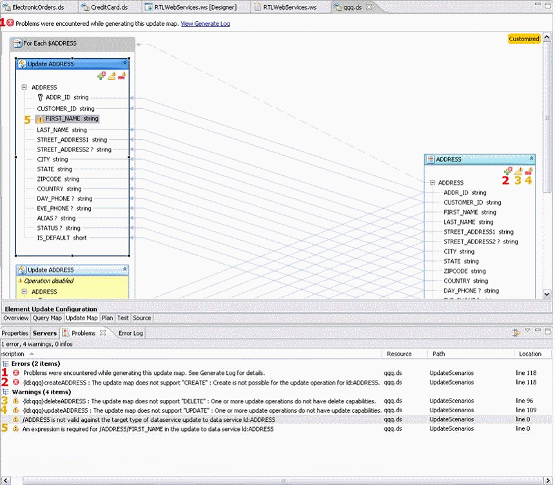
Task: Click the Customized label button
Action: [x=524, y=39]
